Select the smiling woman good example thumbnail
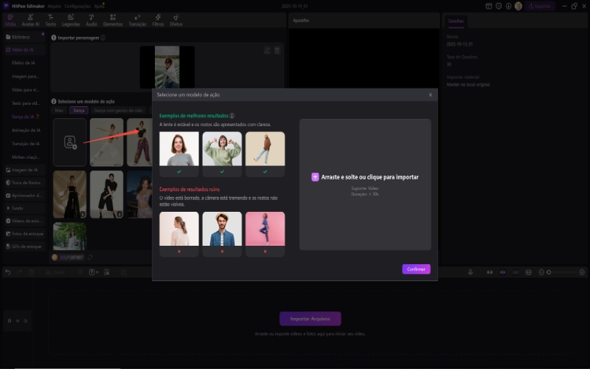The height and width of the screenshot is (369, 590). 179,149
